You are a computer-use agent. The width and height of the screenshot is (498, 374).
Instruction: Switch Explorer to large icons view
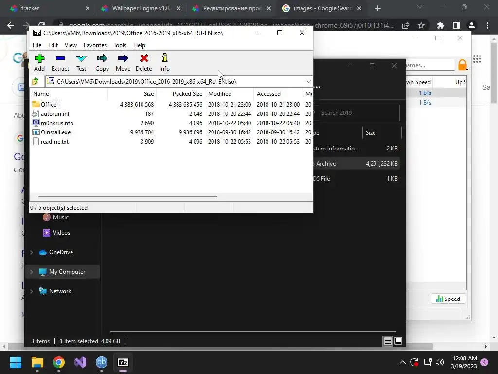point(398,341)
